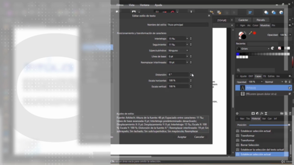Close the Editar estilo de texto dialog
The width and height of the screenshot is (294, 165).
[209, 16]
